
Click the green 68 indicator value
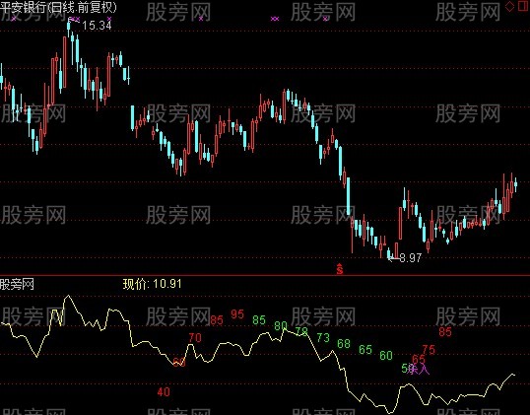(344, 344)
